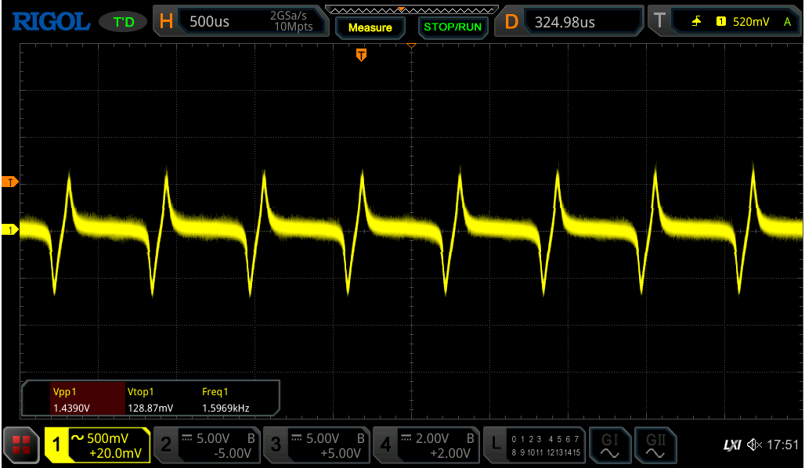Open the GII signal generator icon
This screenshot has width=805, height=468.
(x=655, y=445)
